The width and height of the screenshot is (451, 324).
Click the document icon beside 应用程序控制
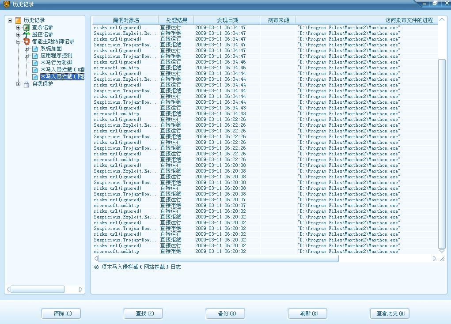click(x=35, y=56)
